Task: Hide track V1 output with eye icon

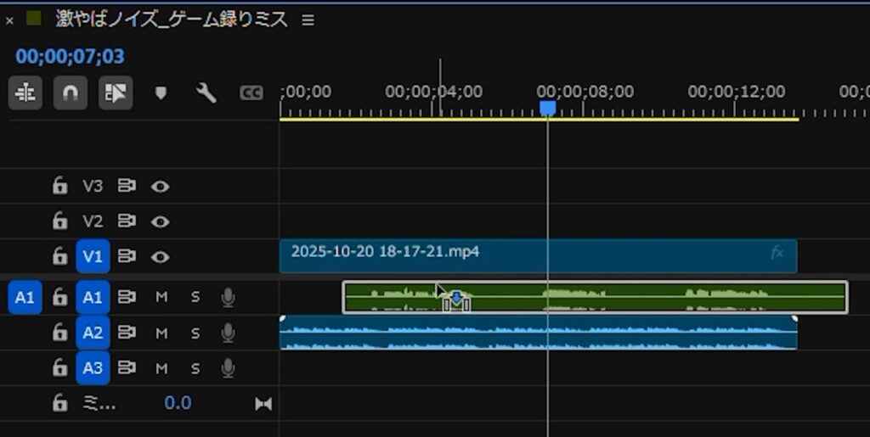Action: [x=161, y=257]
